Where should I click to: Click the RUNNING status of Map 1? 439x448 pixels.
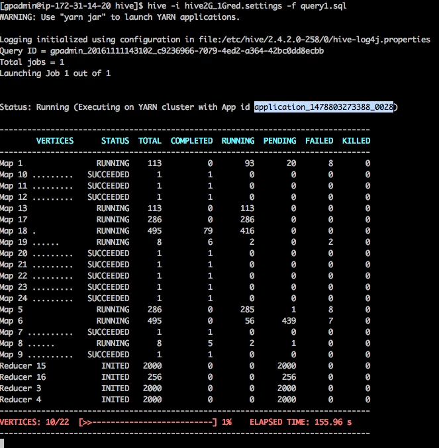113,163
